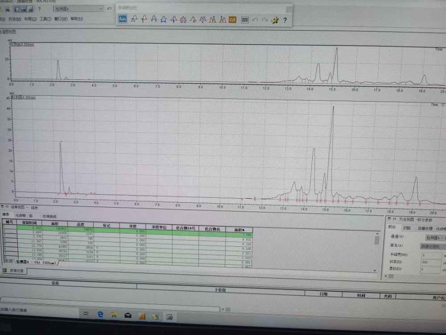This screenshot has width=446, height=335.
Task: Switch to the 化合物 results tab
Action: pyautogui.click(x=20, y=216)
